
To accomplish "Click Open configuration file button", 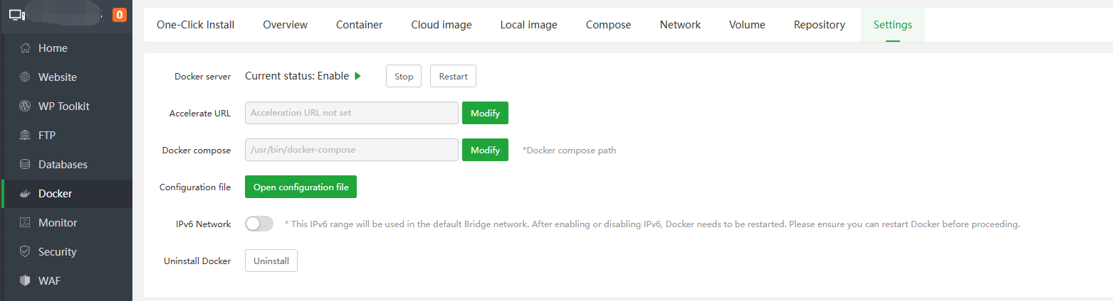I will [301, 187].
